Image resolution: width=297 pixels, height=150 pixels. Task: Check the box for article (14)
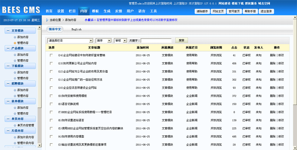pyautogui.click(x=51, y=55)
